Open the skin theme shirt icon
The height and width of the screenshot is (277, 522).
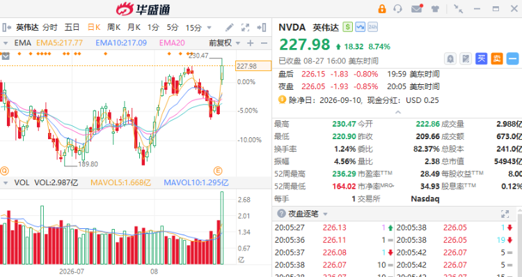coord(435,9)
